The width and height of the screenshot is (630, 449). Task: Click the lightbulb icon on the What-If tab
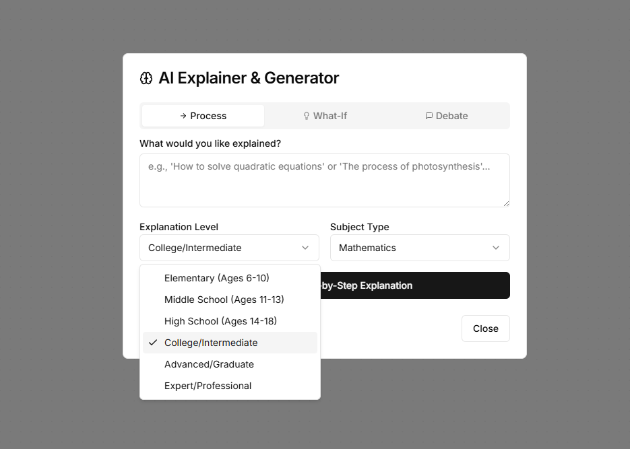(307, 116)
